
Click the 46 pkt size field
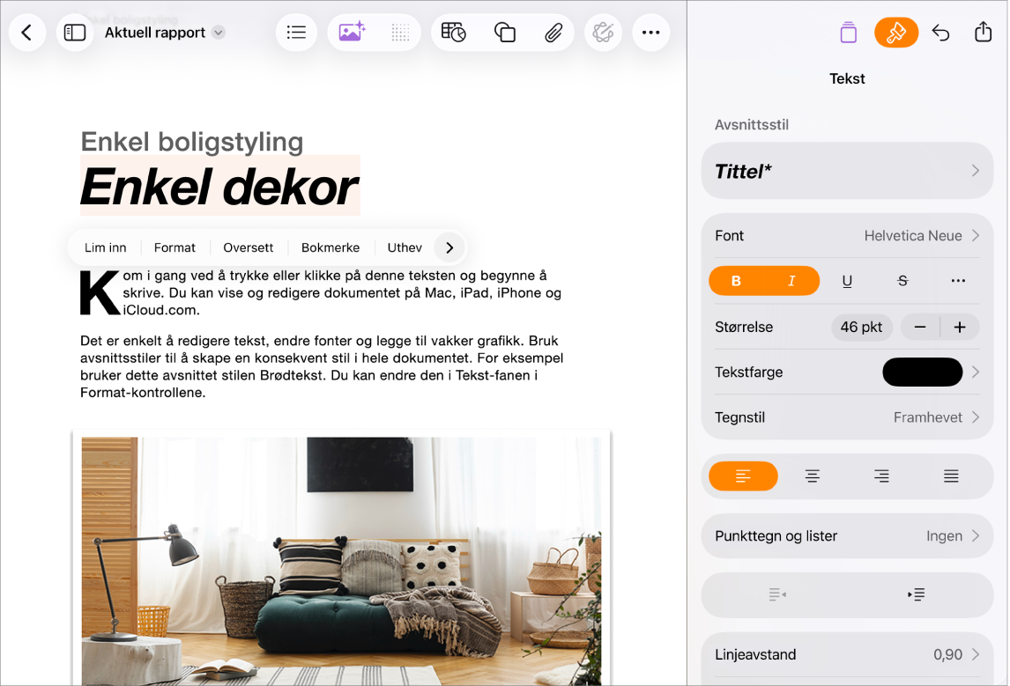coord(861,327)
